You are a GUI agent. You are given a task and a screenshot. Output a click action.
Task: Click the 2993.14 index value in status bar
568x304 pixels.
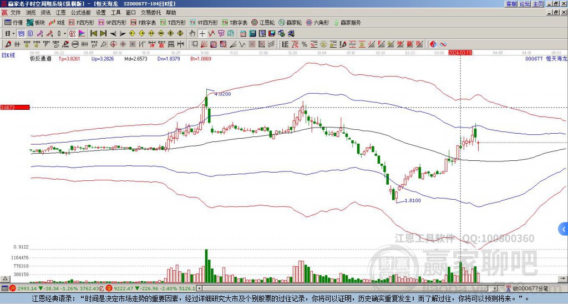click(27, 288)
